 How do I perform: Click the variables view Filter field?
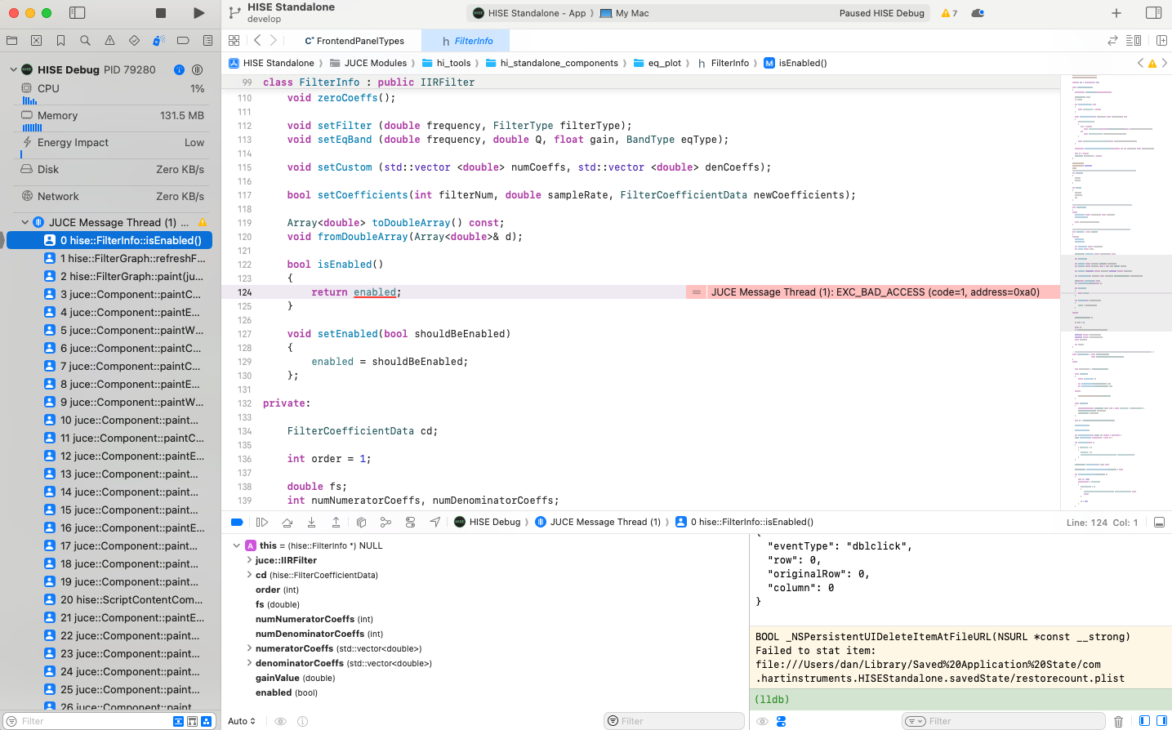(675, 721)
